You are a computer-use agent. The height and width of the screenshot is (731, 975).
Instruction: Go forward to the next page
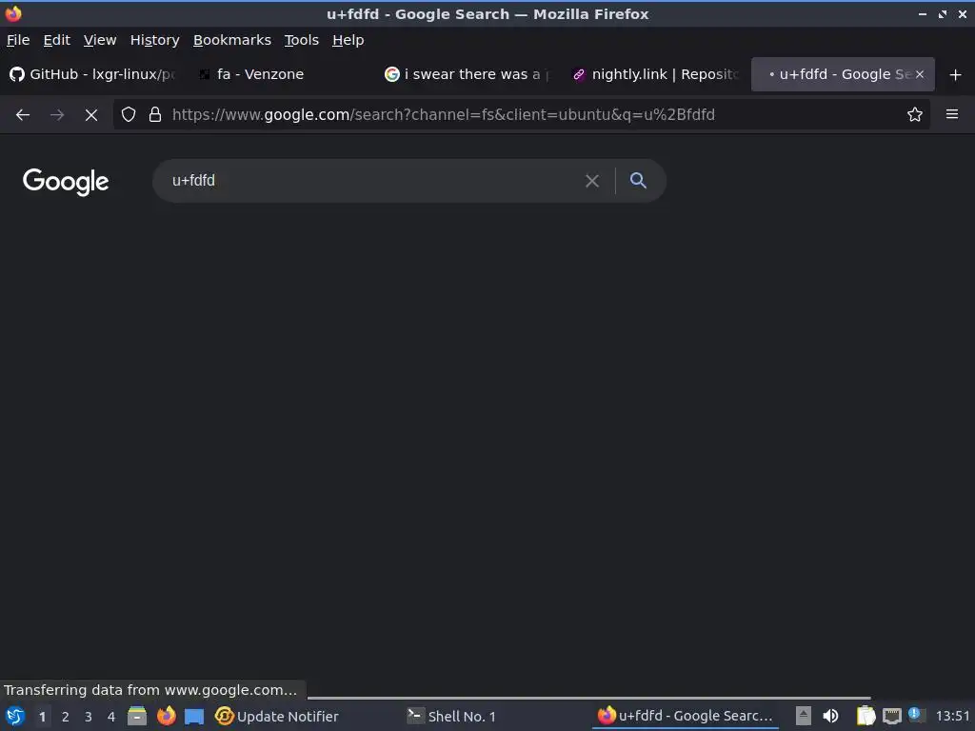(57, 114)
